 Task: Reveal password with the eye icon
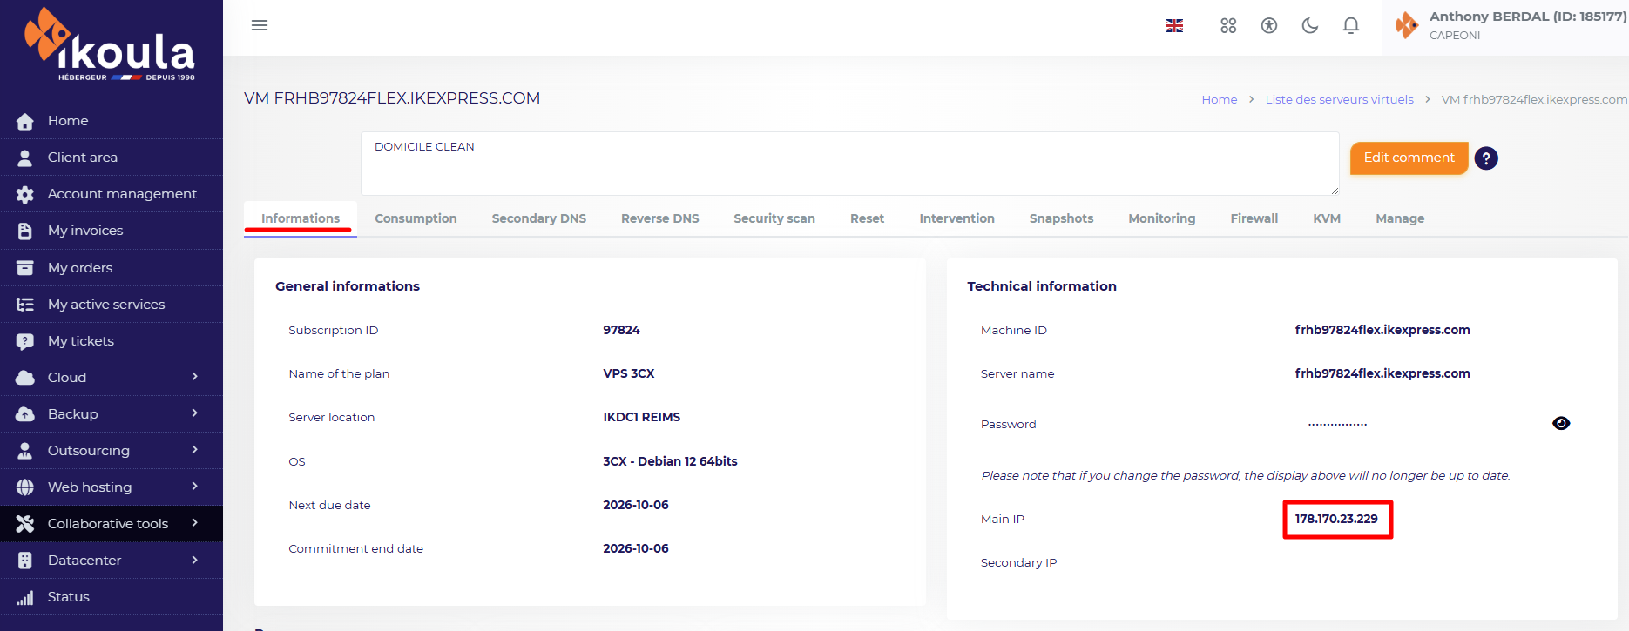(1561, 423)
